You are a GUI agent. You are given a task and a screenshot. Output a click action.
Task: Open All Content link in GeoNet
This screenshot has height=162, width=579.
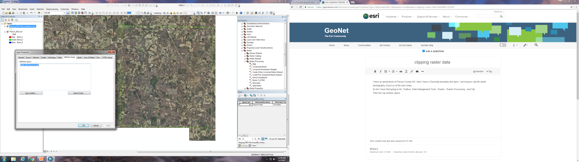click(x=385, y=45)
